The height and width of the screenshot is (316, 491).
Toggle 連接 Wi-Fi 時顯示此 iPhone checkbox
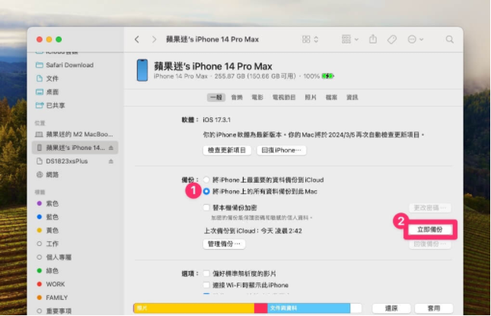pyautogui.click(x=206, y=285)
